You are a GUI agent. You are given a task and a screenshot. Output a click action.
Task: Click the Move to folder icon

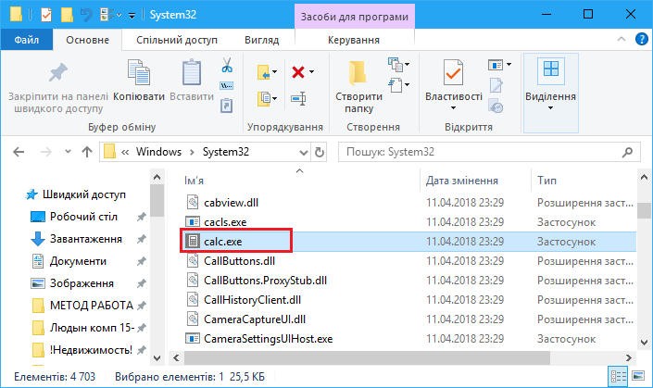pos(264,72)
